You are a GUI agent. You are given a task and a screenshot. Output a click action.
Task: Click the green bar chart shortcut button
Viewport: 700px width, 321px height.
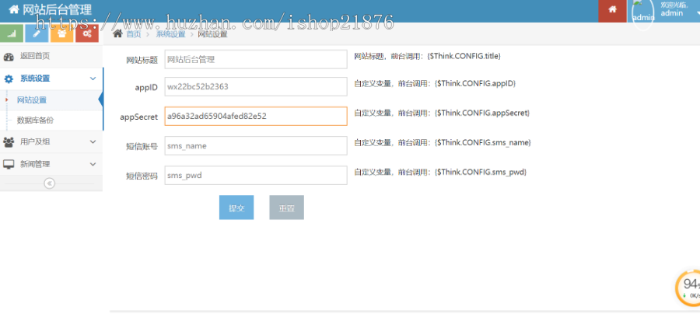tap(12, 33)
